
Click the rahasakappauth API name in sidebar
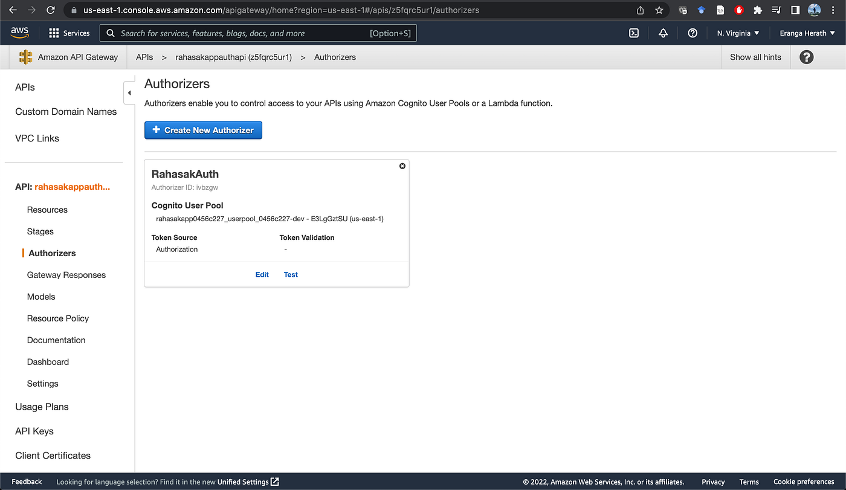72,187
